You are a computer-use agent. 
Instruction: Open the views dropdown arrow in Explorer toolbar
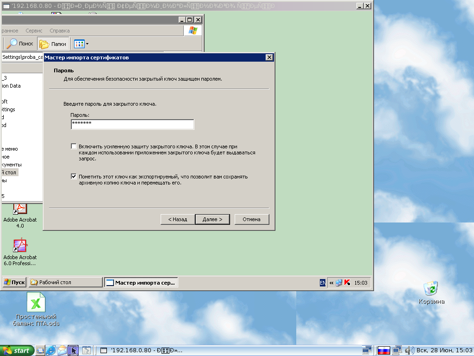click(87, 44)
